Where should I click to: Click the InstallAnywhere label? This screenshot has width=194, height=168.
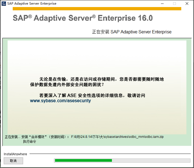pyautogui.click(x=15, y=154)
